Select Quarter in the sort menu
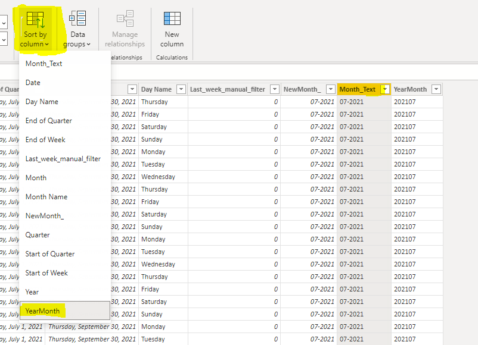This screenshot has height=345, width=478. [x=64, y=235]
